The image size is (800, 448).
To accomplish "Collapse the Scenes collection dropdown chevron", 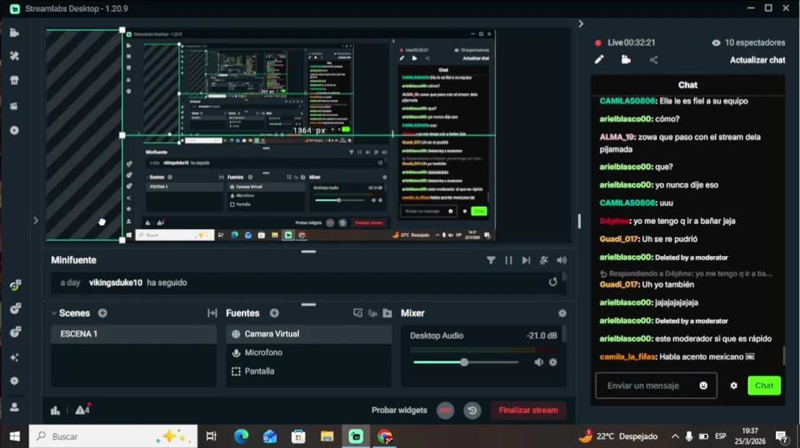I will coord(54,313).
